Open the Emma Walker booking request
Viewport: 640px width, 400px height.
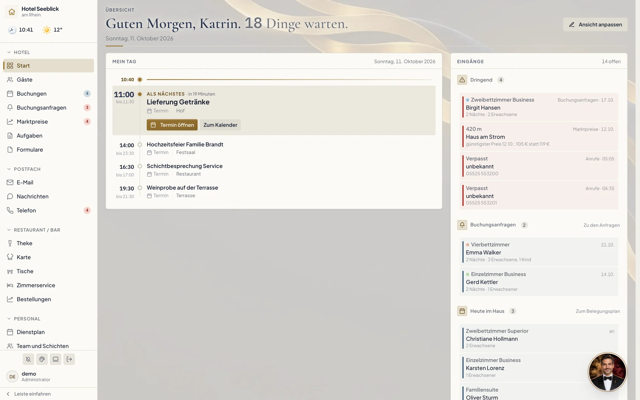539,252
